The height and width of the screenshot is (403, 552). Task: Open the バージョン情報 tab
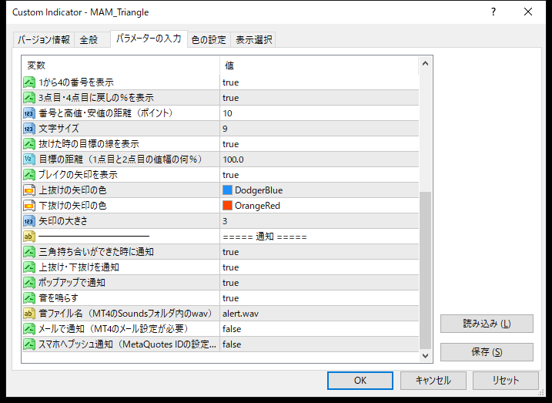44,39
